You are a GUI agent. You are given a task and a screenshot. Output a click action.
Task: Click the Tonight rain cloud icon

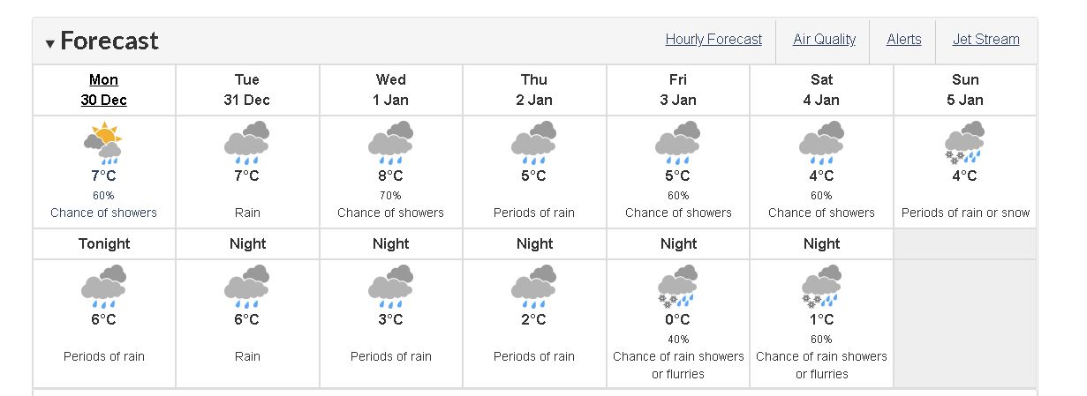pos(103,288)
